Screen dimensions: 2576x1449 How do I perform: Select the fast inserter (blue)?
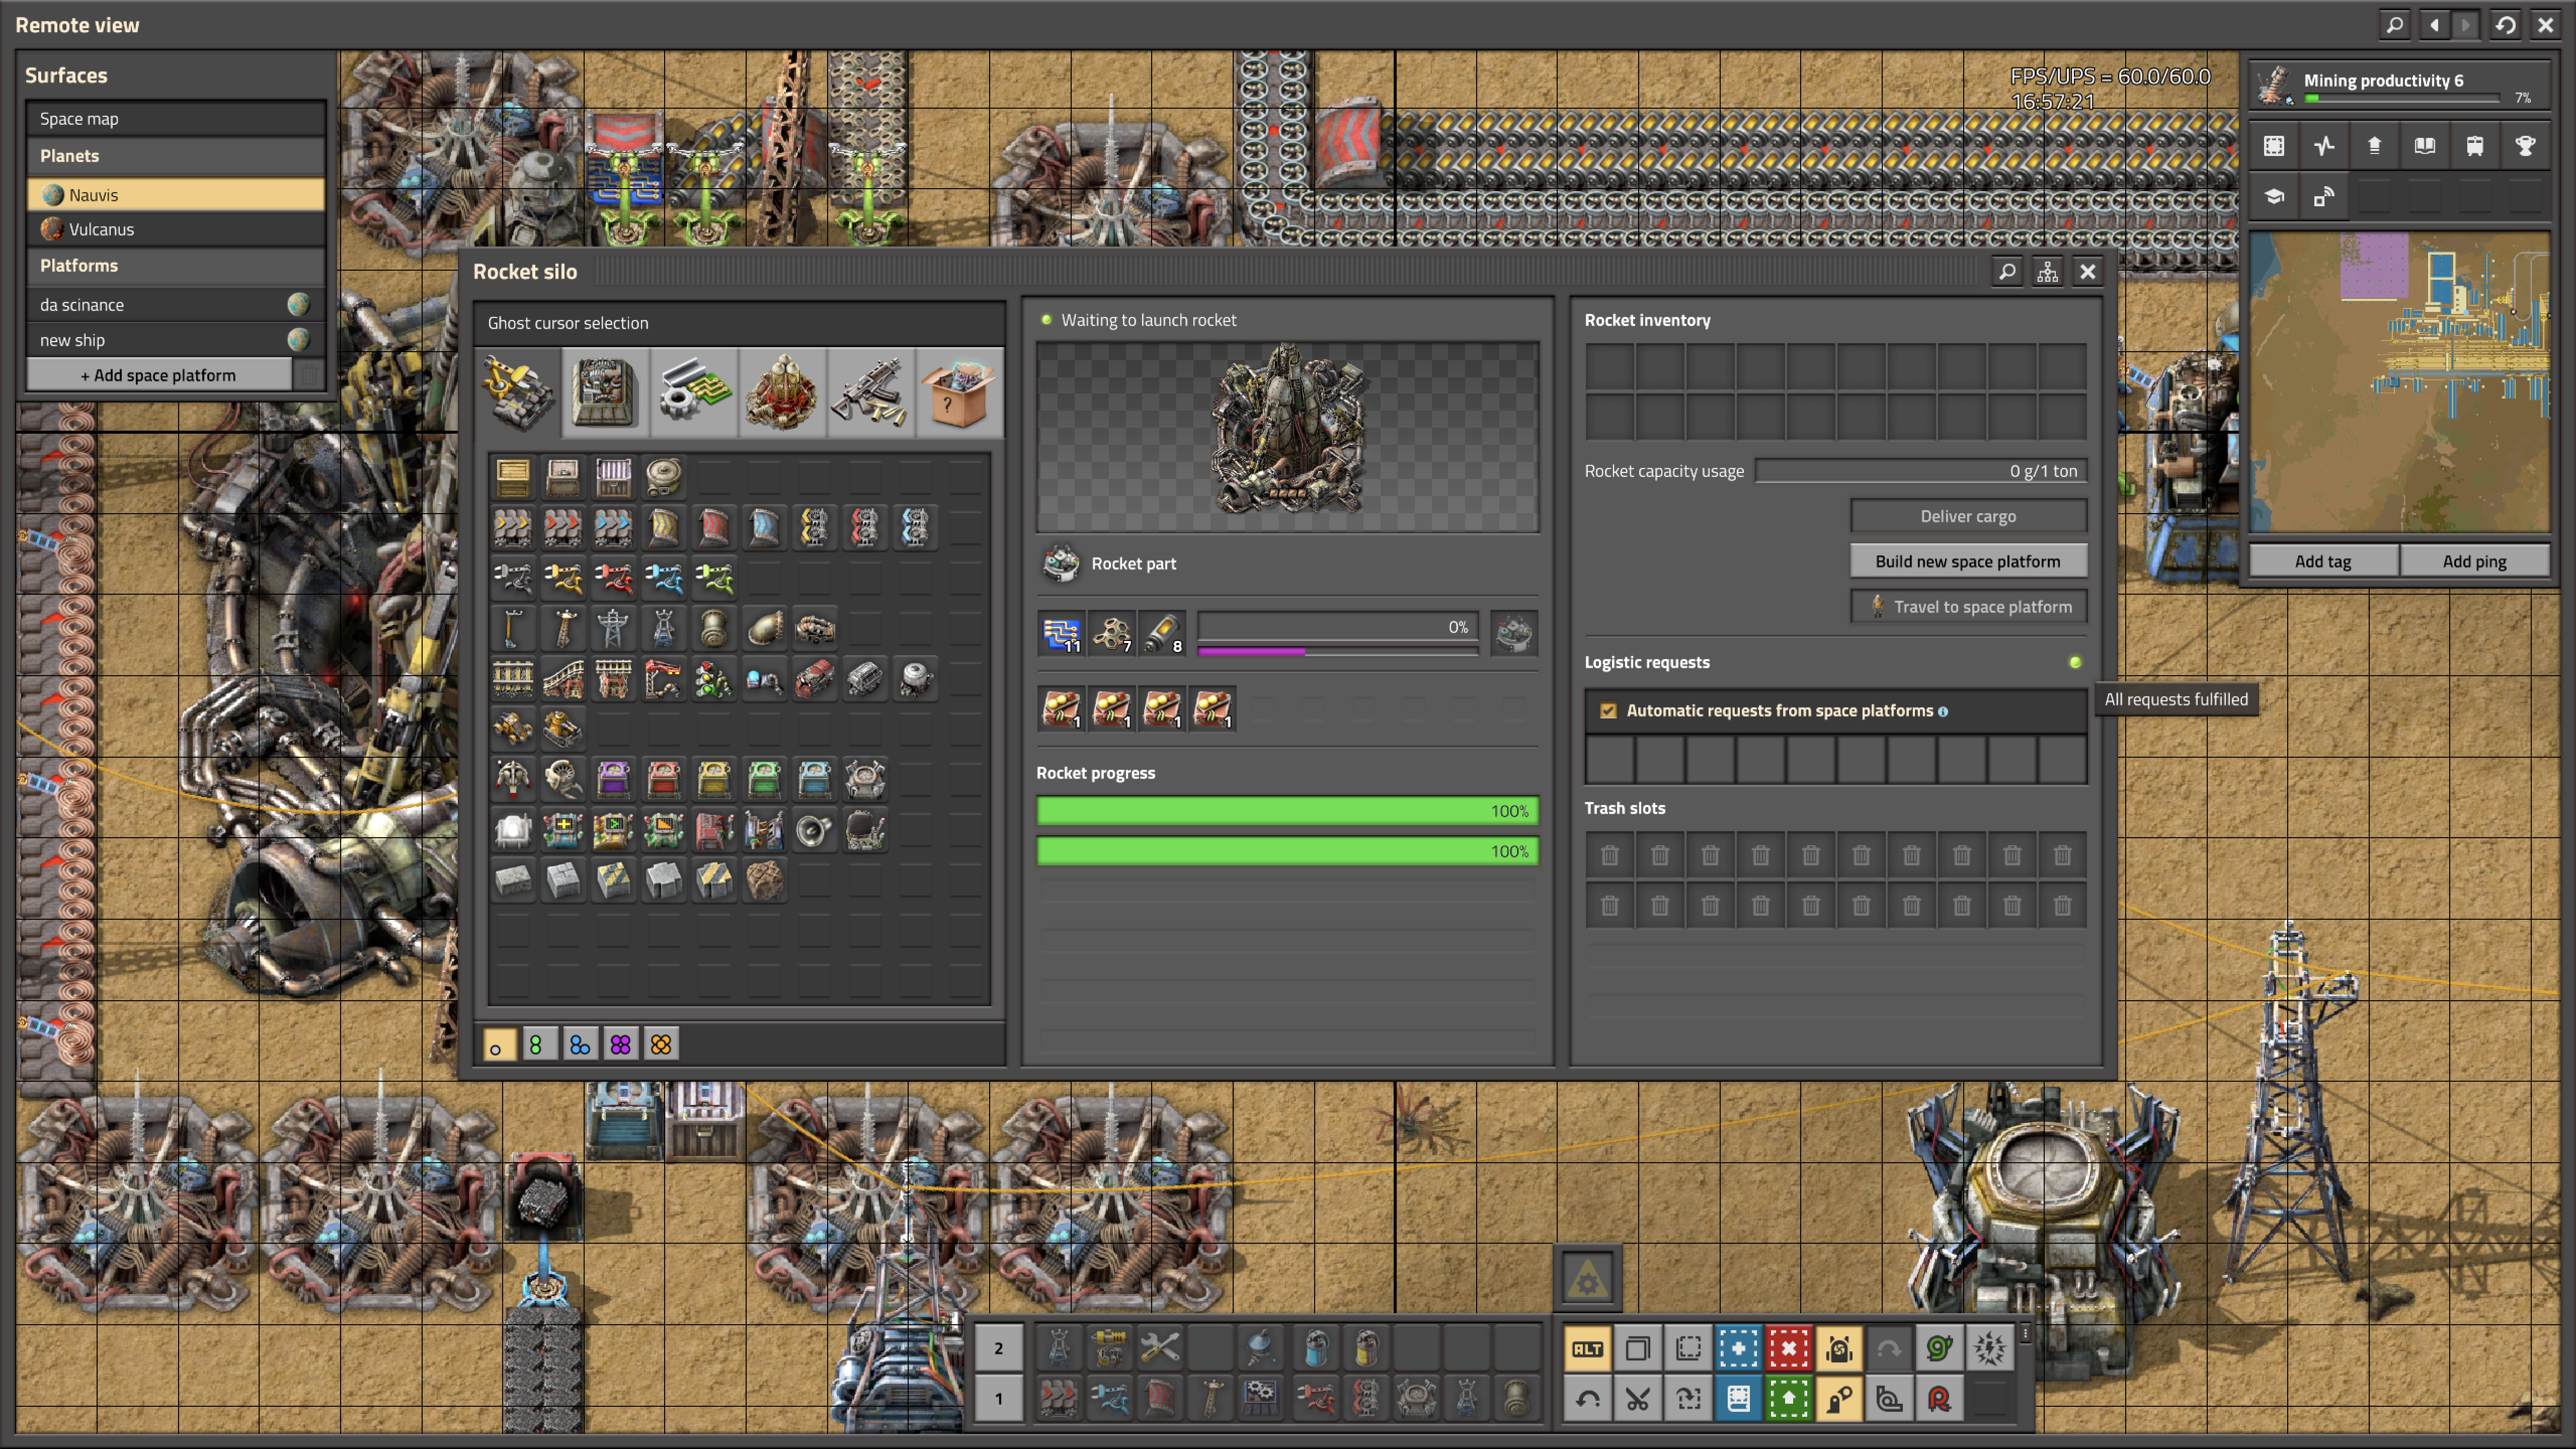click(x=664, y=577)
